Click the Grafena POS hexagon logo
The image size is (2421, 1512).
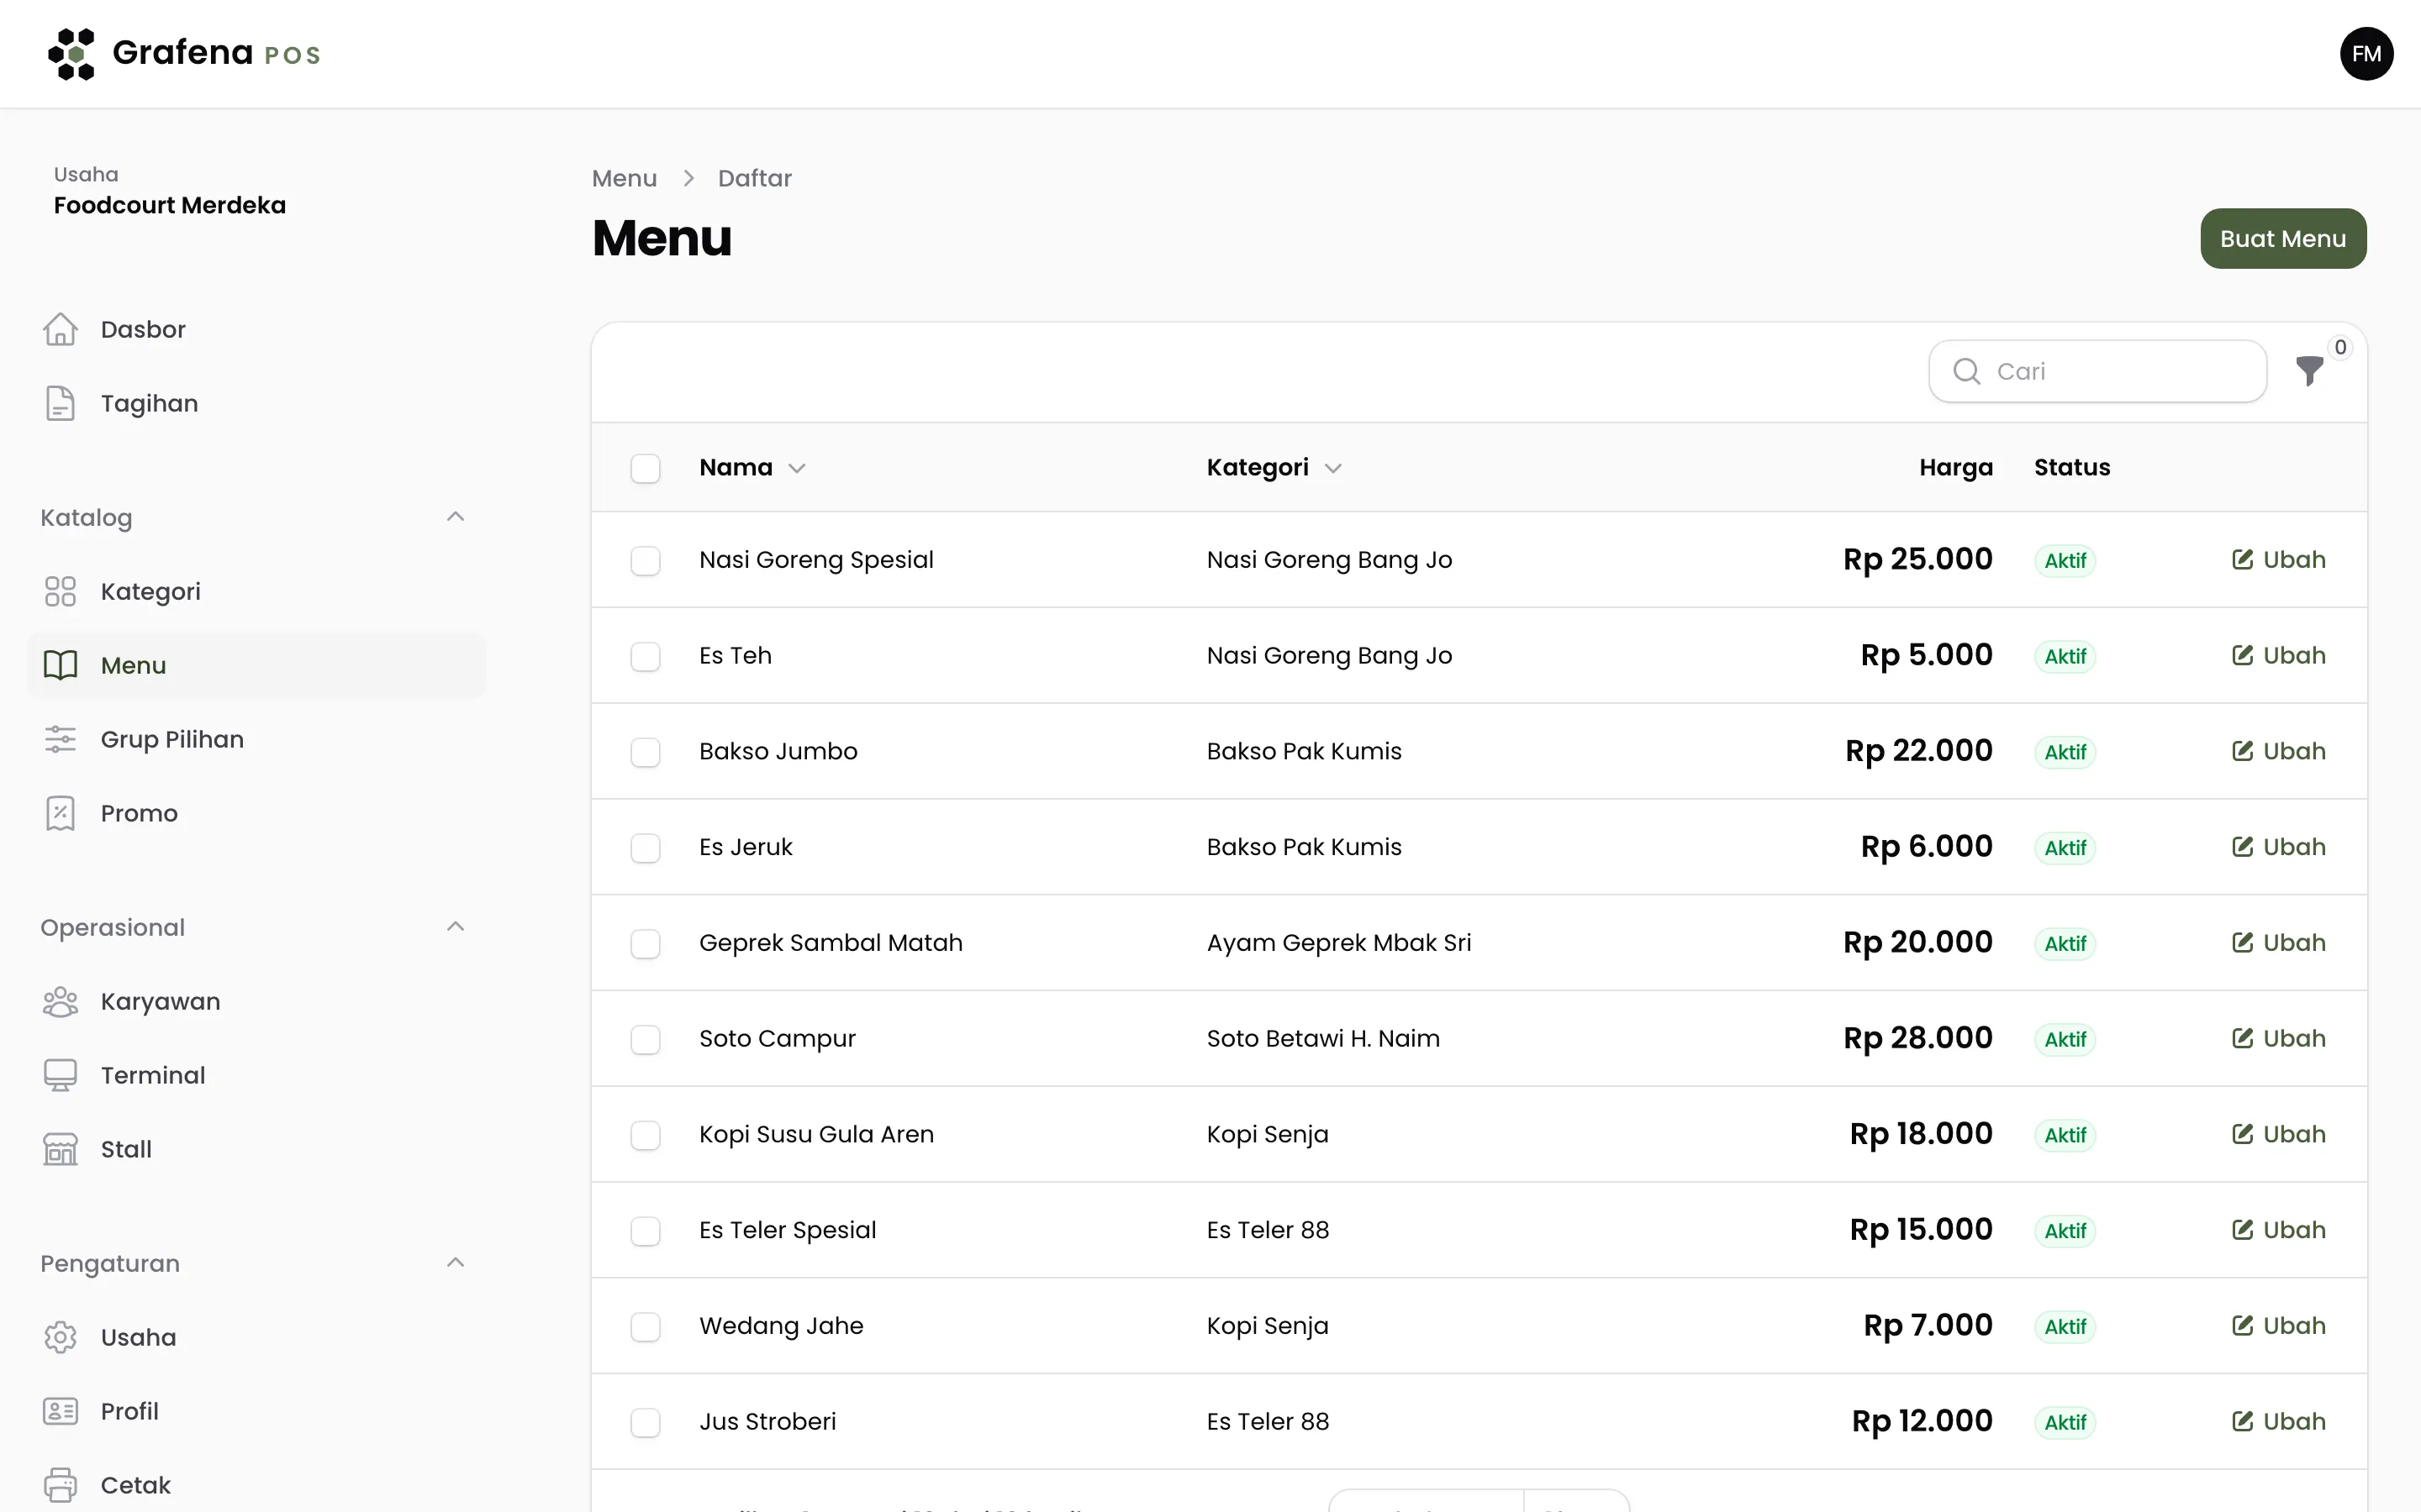[x=71, y=54]
